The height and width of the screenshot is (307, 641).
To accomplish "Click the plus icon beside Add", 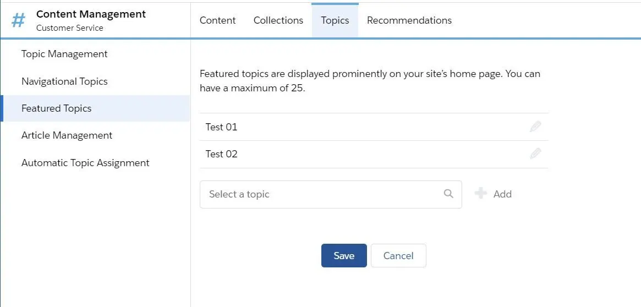I will click(481, 193).
